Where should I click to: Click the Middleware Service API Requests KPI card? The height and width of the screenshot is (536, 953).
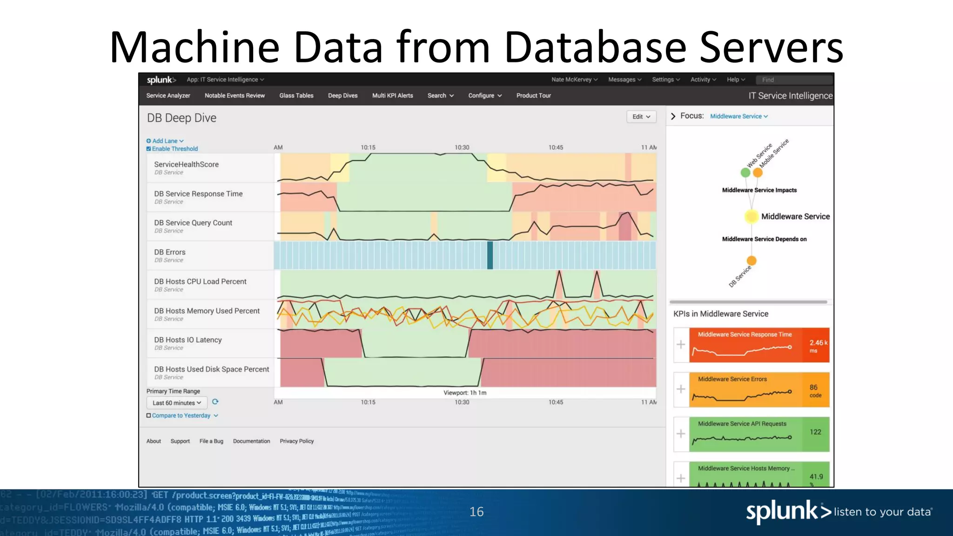(x=759, y=434)
